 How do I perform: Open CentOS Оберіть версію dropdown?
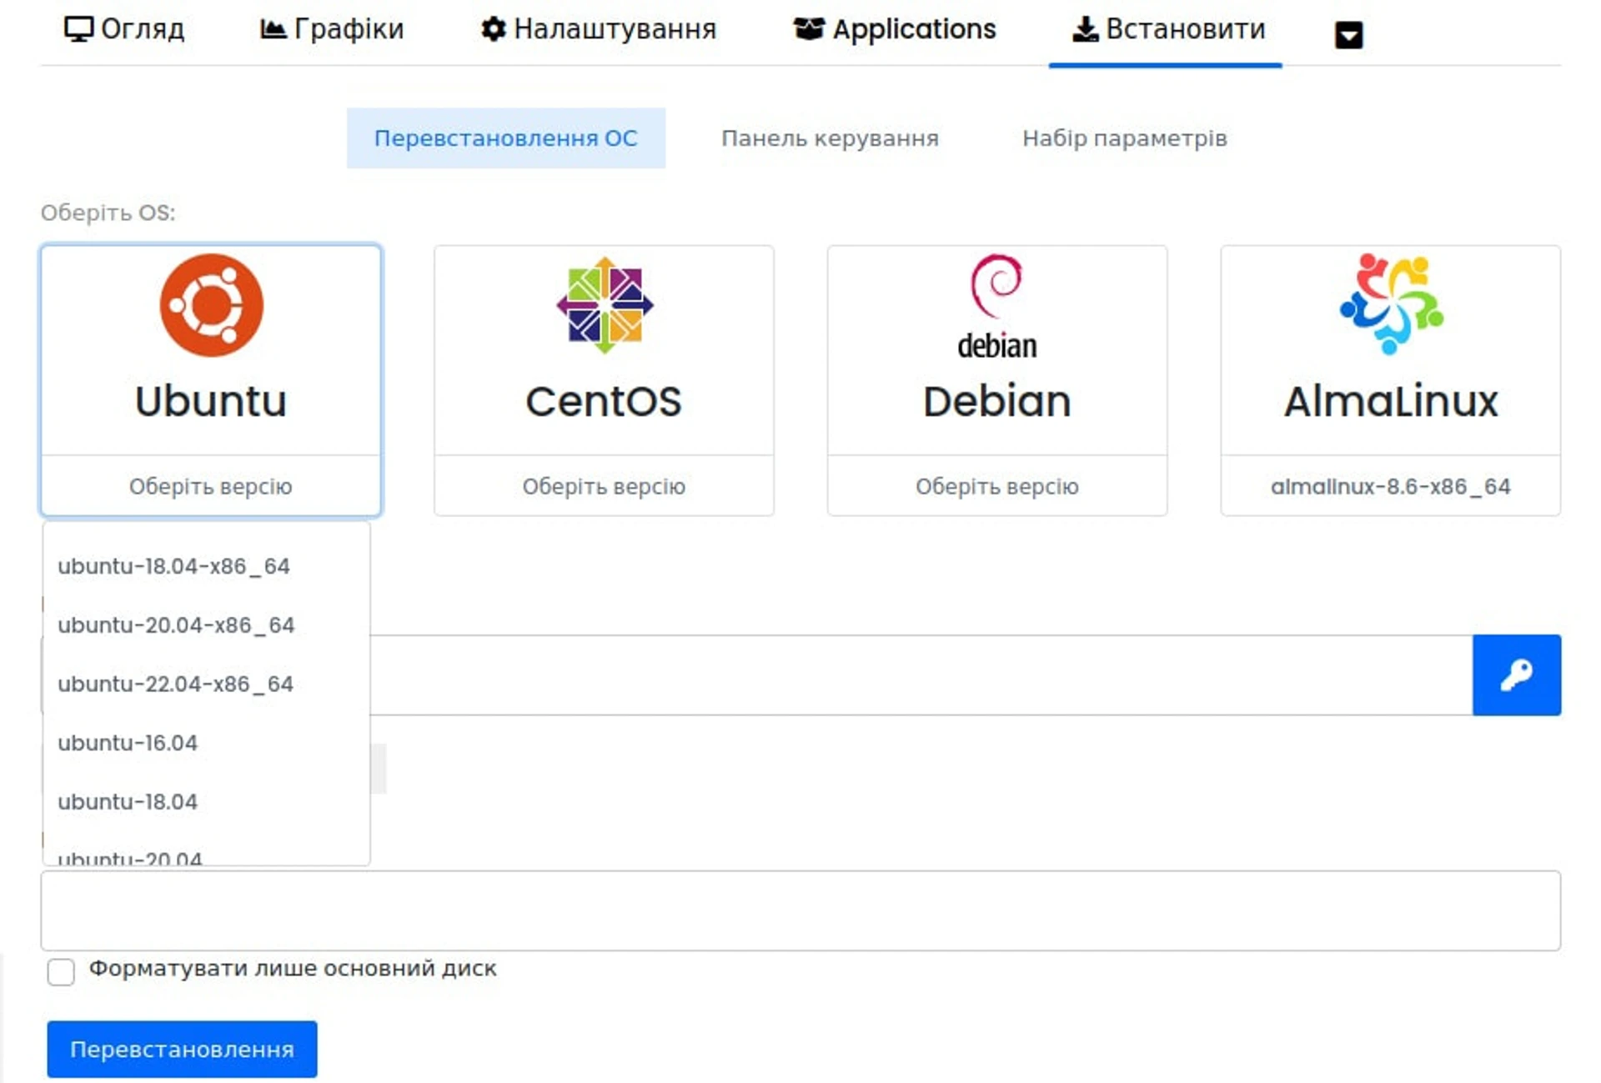pos(604,486)
